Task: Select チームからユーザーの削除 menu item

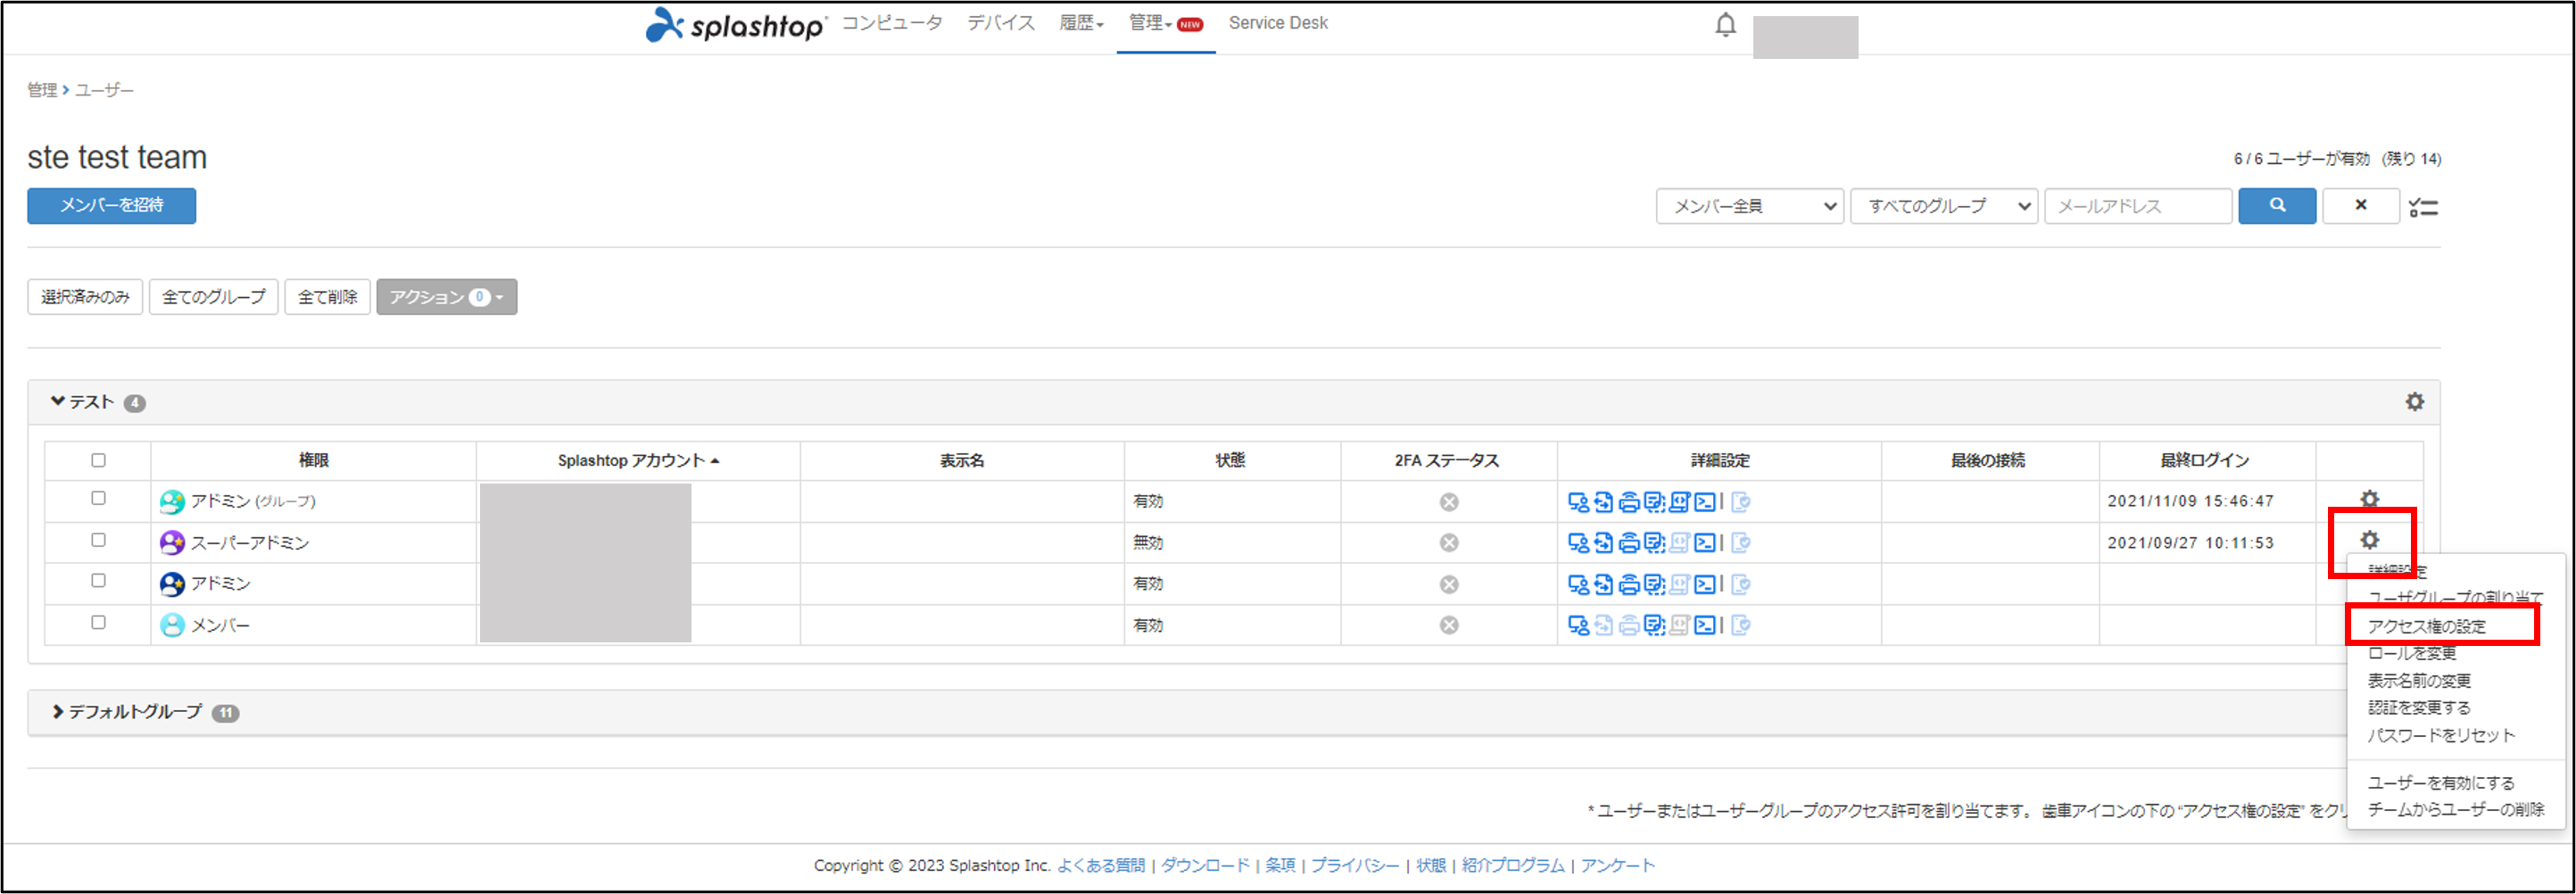Action: pyautogui.click(x=2455, y=809)
